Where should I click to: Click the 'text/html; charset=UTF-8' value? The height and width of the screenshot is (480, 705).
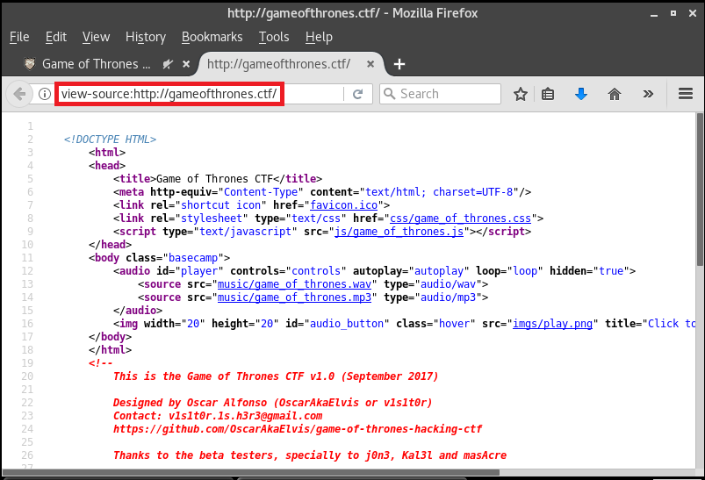[x=439, y=192]
